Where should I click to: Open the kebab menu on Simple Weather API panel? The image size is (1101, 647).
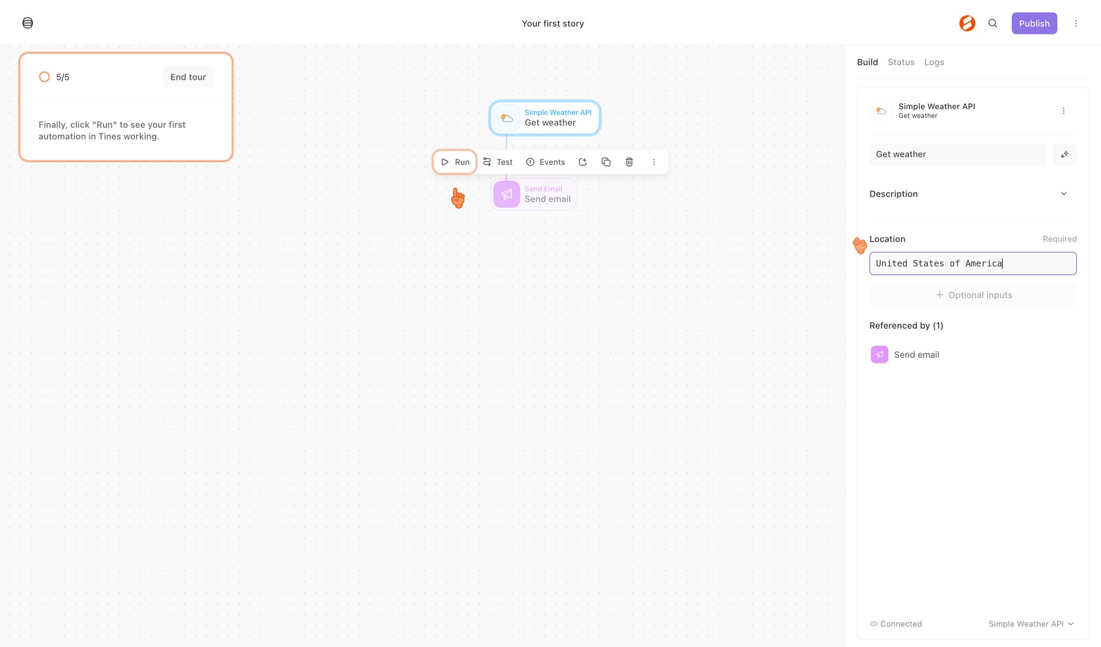pyautogui.click(x=1064, y=110)
